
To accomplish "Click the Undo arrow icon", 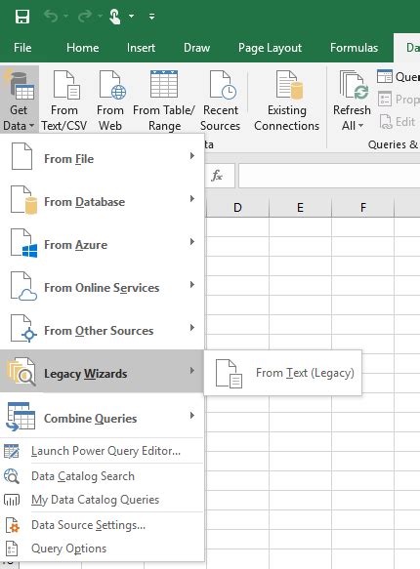I will point(51,17).
